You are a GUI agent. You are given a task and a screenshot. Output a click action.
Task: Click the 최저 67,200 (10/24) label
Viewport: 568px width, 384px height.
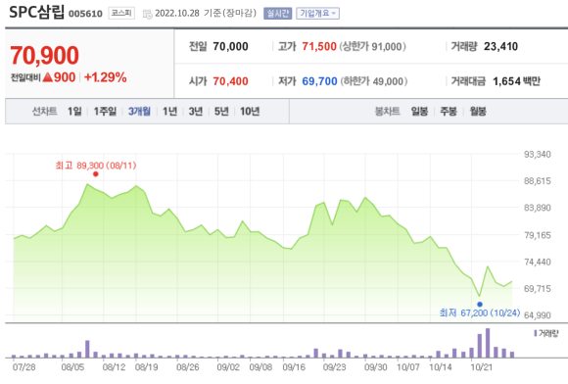(x=480, y=312)
